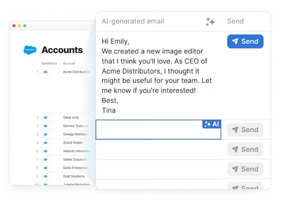This screenshot has height=205, width=282.
Task: Select the Delta Enterprises account
Action: [x=76, y=168]
